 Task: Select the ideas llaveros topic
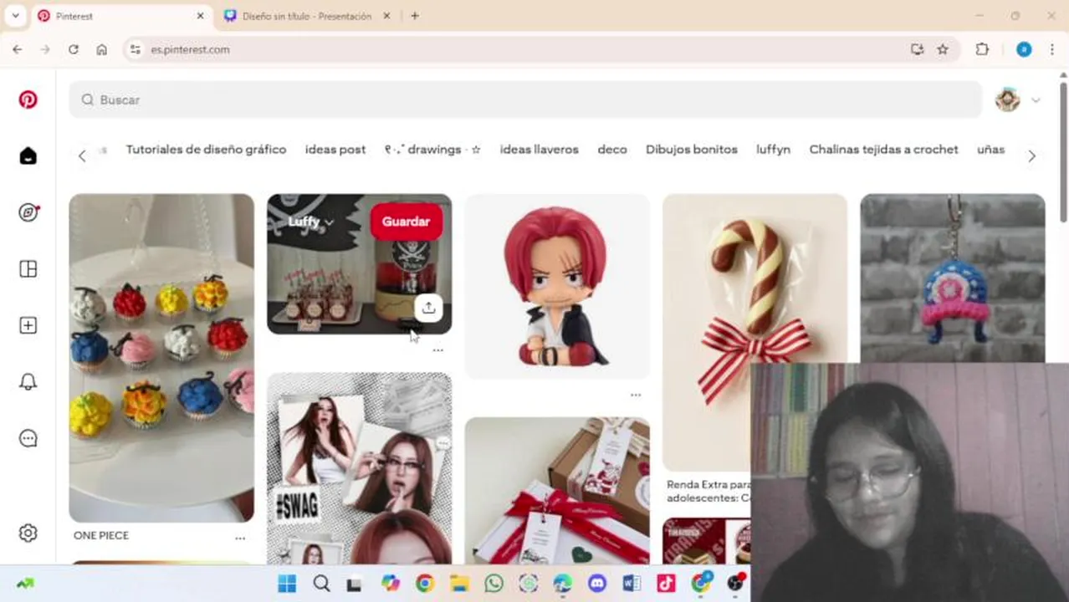pyautogui.click(x=539, y=150)
